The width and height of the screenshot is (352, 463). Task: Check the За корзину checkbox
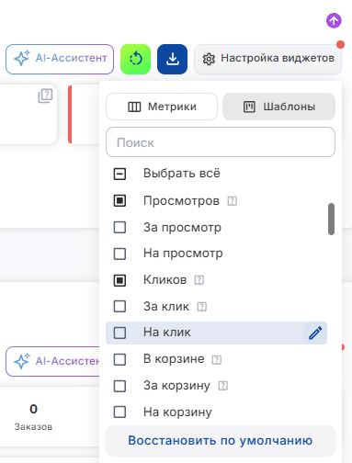[x=119, y=386]
